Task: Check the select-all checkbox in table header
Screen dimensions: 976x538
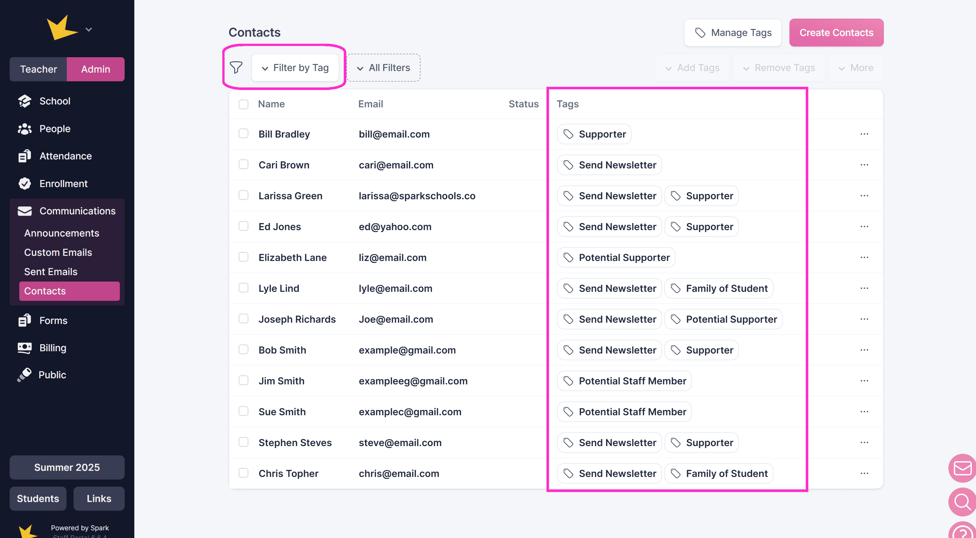Action: 243,104
